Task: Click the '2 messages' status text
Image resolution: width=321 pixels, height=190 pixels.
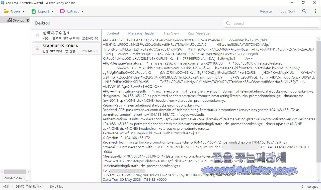Action: [310, 186]
